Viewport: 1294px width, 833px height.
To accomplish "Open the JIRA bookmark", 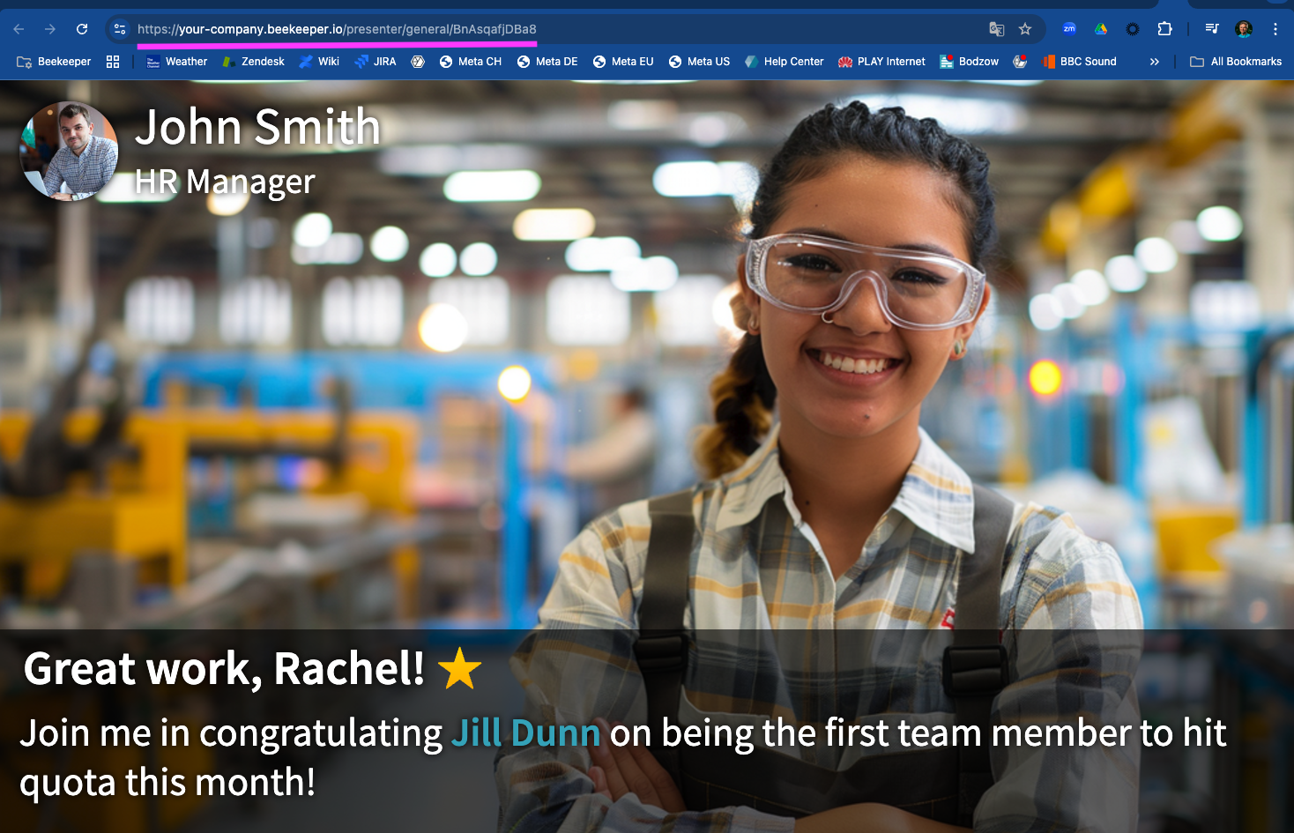I will pyautogui.click(x=376, y=62).
